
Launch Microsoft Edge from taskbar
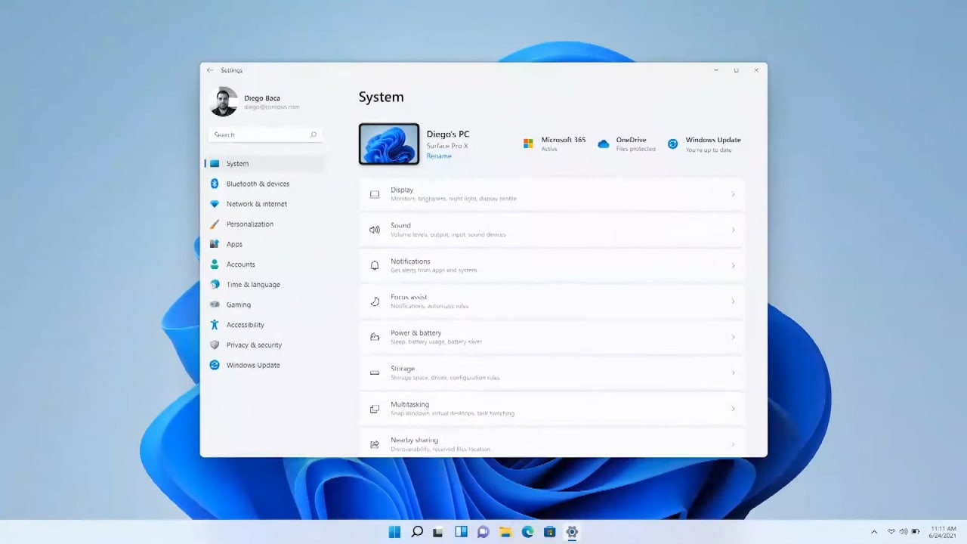tap(528, 532)
